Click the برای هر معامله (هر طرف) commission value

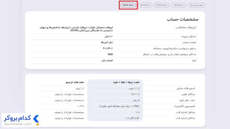120,106
